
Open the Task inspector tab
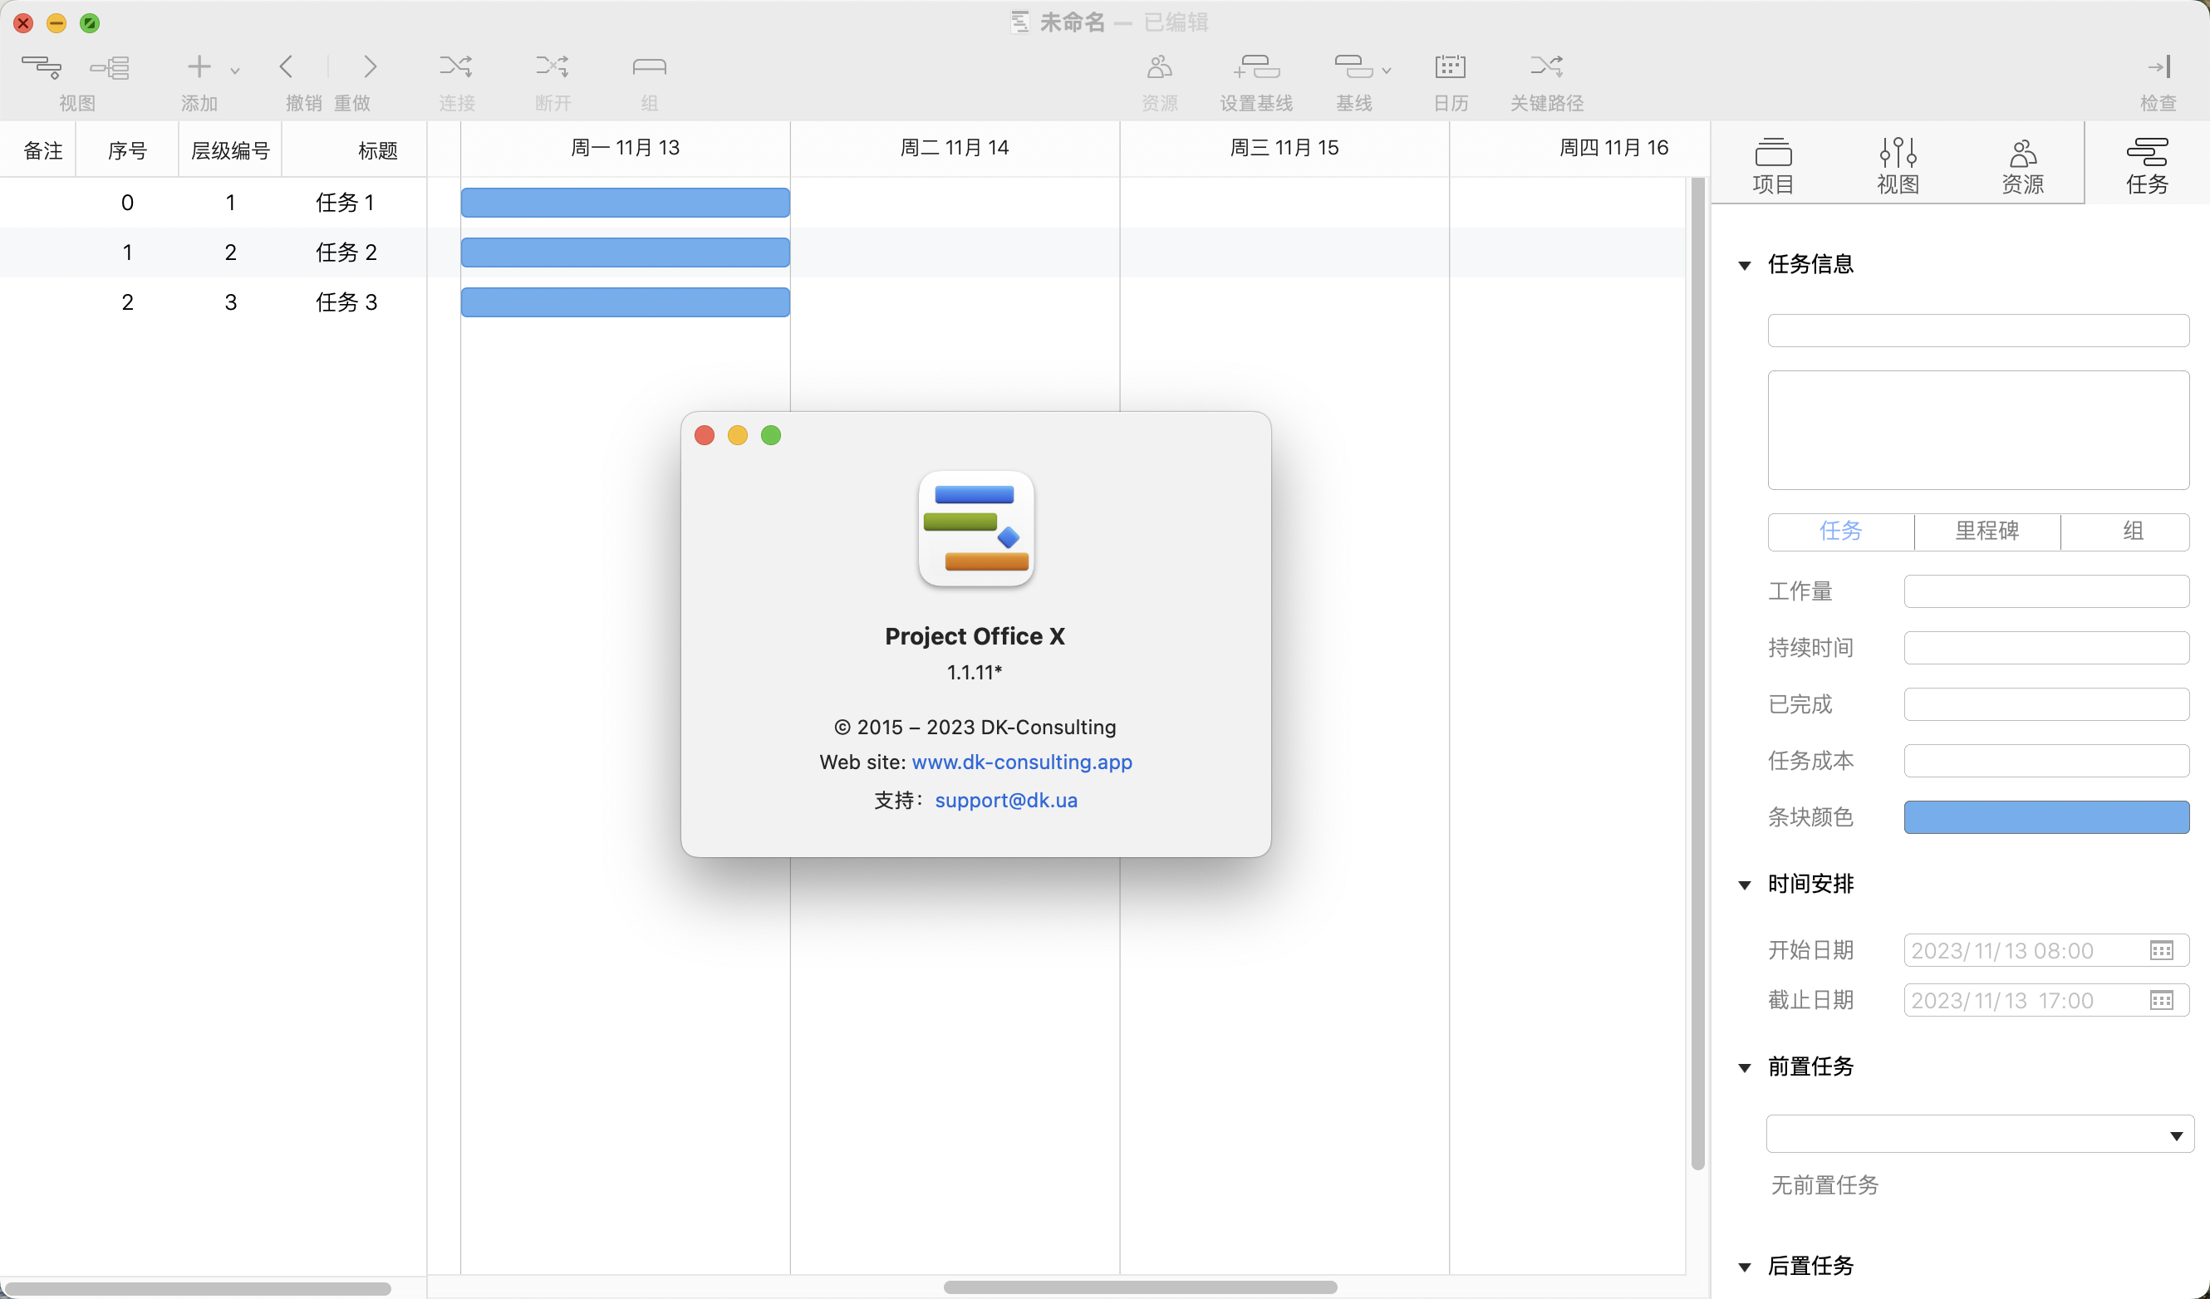tap(2147, 164)
